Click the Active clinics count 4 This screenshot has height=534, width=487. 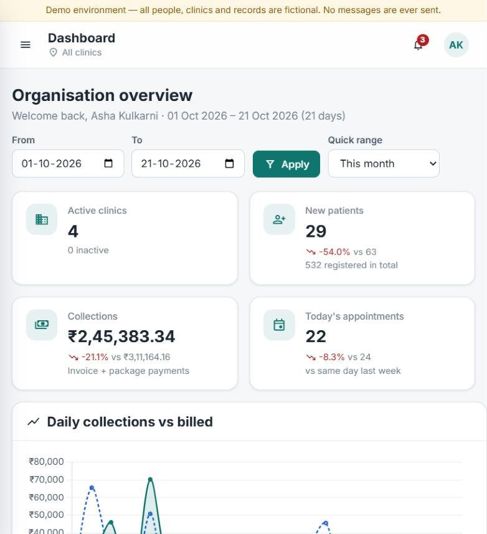tap(73, 231)
